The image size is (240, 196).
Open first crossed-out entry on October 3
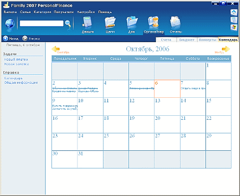(88, 88)
